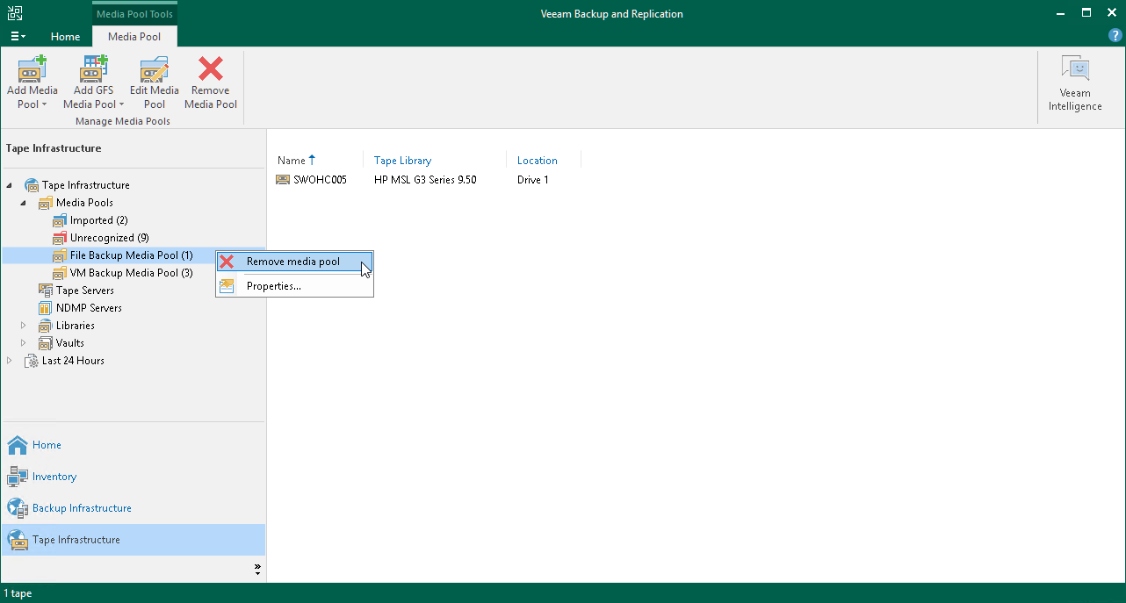Click the Add Media Pool ribbon icon
This screenshot has height=603, width=1126.
tap(32, 68)
